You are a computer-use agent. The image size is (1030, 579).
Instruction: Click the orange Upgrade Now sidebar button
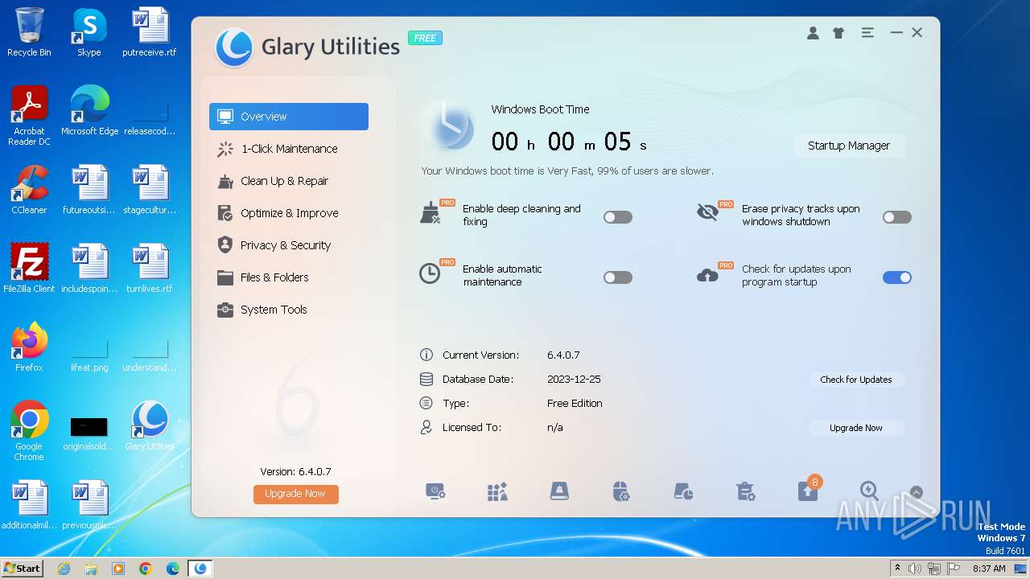pyautogui.click(x=295, y=494)
